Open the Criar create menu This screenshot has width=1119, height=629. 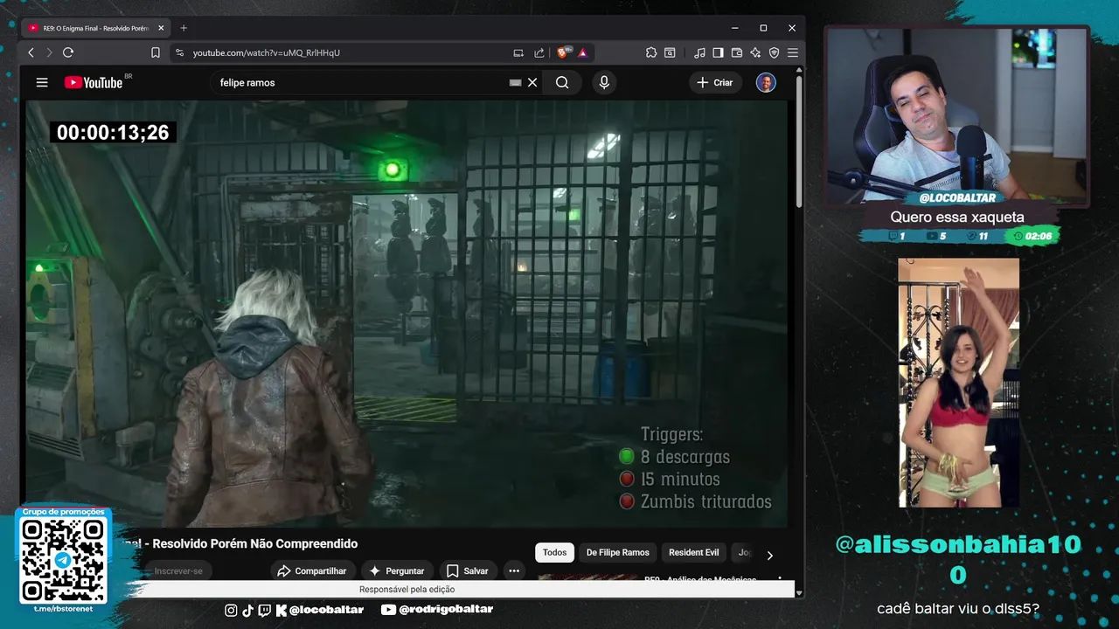(x=715, y=82)
